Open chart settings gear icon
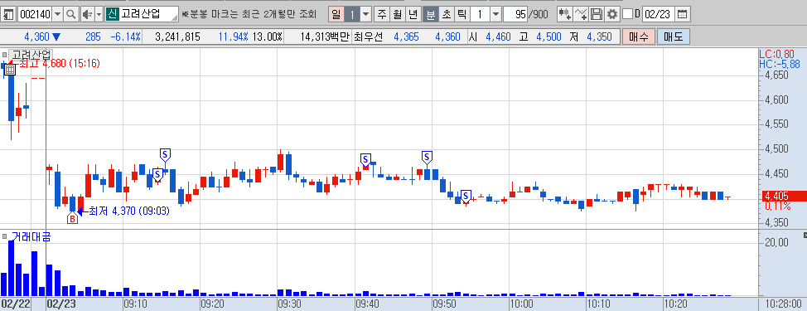807x311 pixels. [611, 14]
